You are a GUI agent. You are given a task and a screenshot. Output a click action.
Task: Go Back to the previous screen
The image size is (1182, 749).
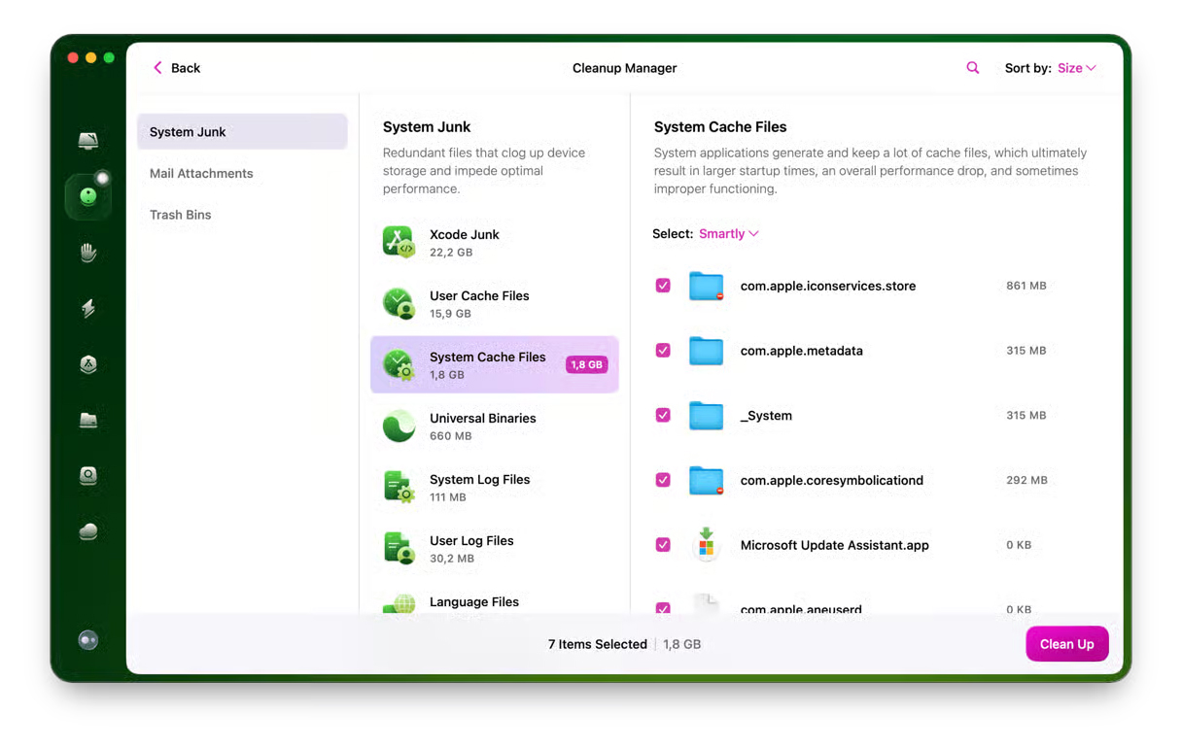point(176,68)
